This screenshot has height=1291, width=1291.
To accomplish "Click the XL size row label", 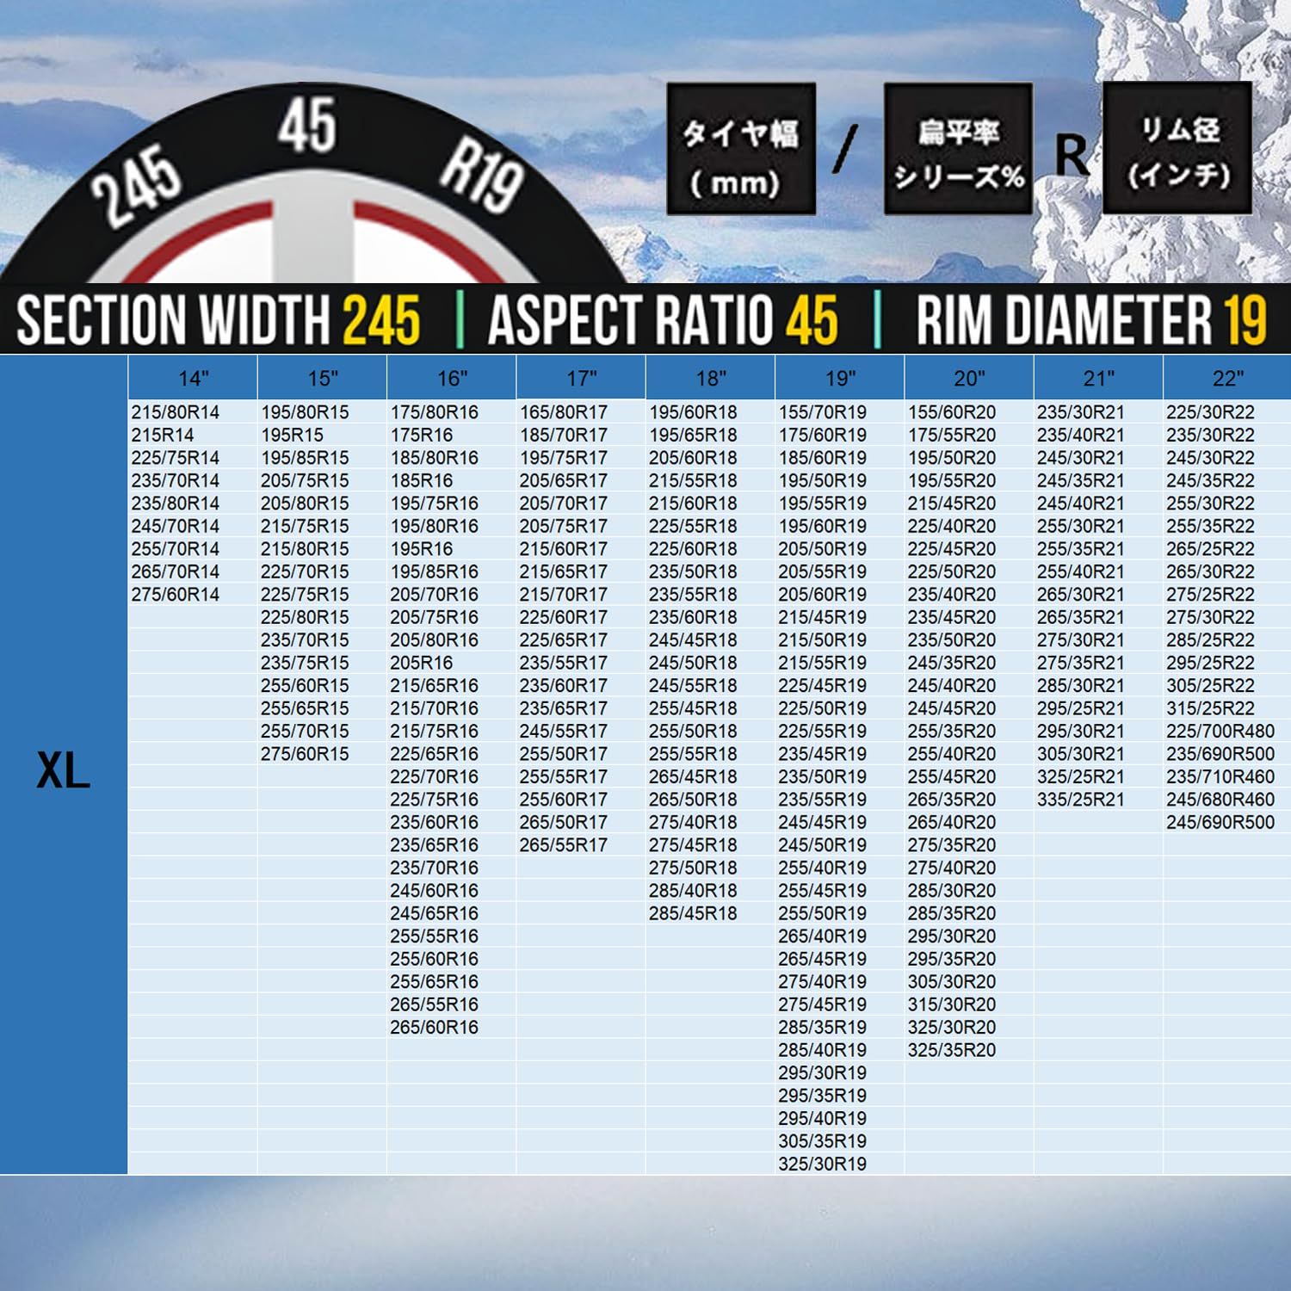I will [x=64, y=770].
